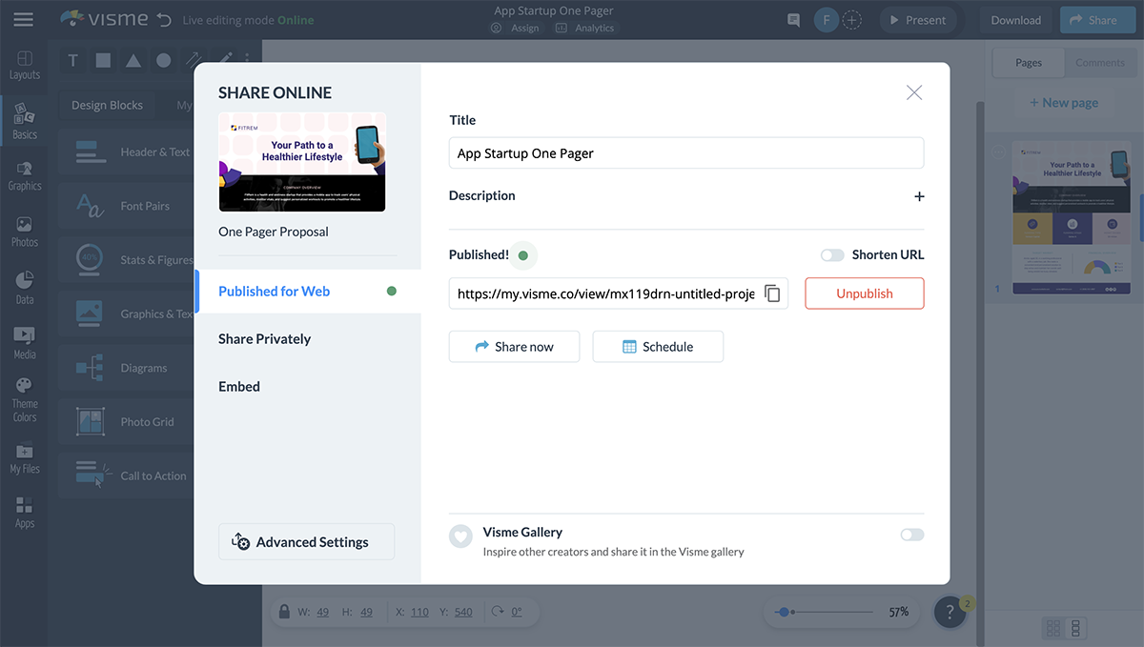Open the Apps sidebar panel
This screenshot has height=647, width=1144.
pyautogui.click(x=25, y=512)
